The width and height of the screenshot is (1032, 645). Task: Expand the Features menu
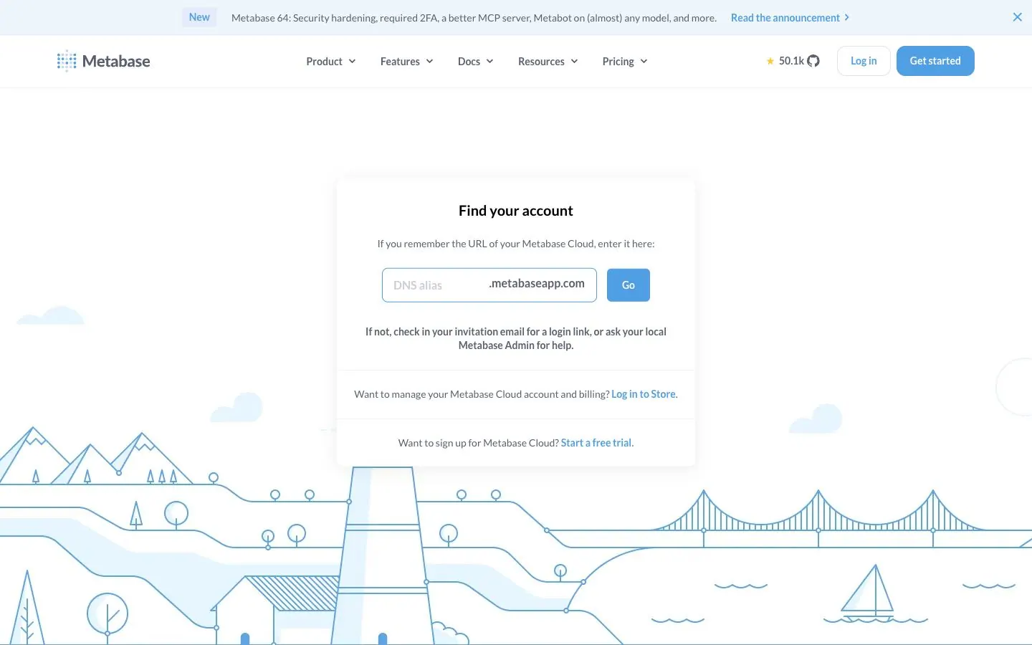pos(406,61)
